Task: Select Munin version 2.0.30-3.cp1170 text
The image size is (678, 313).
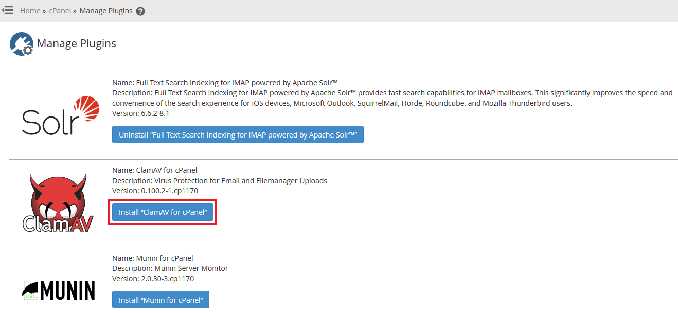Action: 153,279
